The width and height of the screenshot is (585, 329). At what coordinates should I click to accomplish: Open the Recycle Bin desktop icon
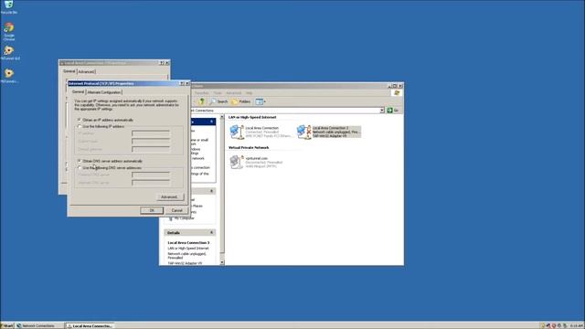point(8,7)
